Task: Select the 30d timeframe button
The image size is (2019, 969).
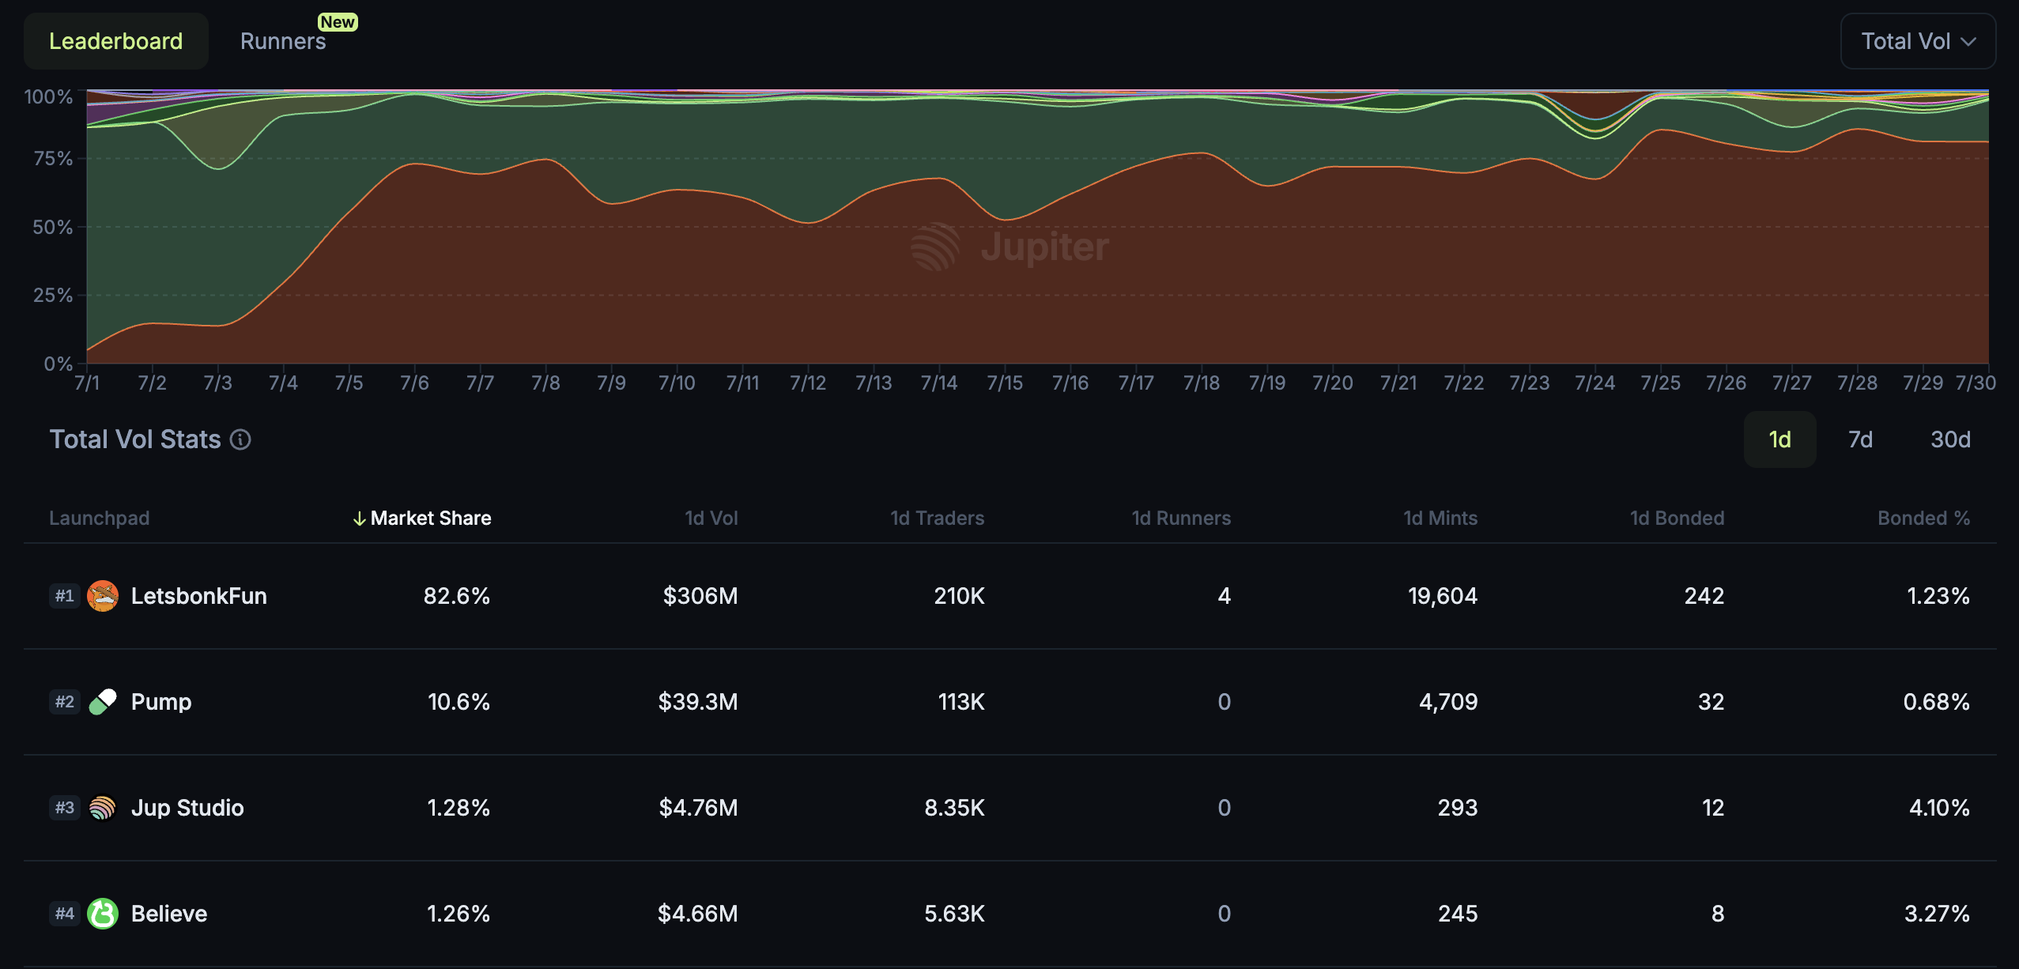Action: [x=1950, y=439]
